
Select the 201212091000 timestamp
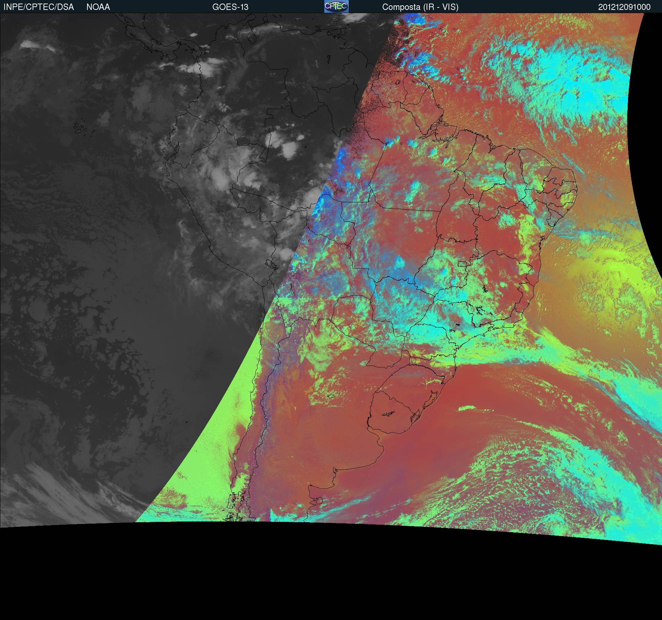[624, 7]
